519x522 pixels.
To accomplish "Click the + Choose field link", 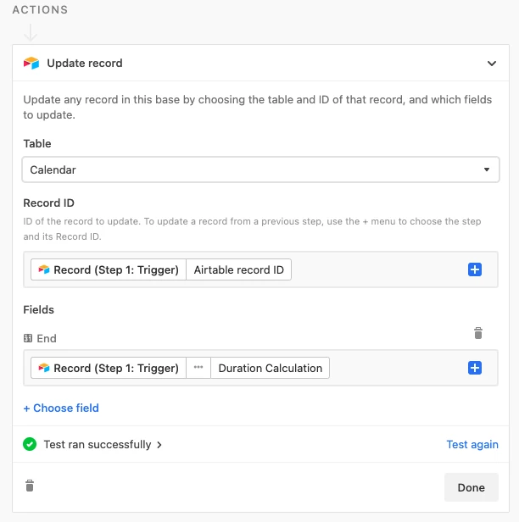I will [x=61, y=408].
